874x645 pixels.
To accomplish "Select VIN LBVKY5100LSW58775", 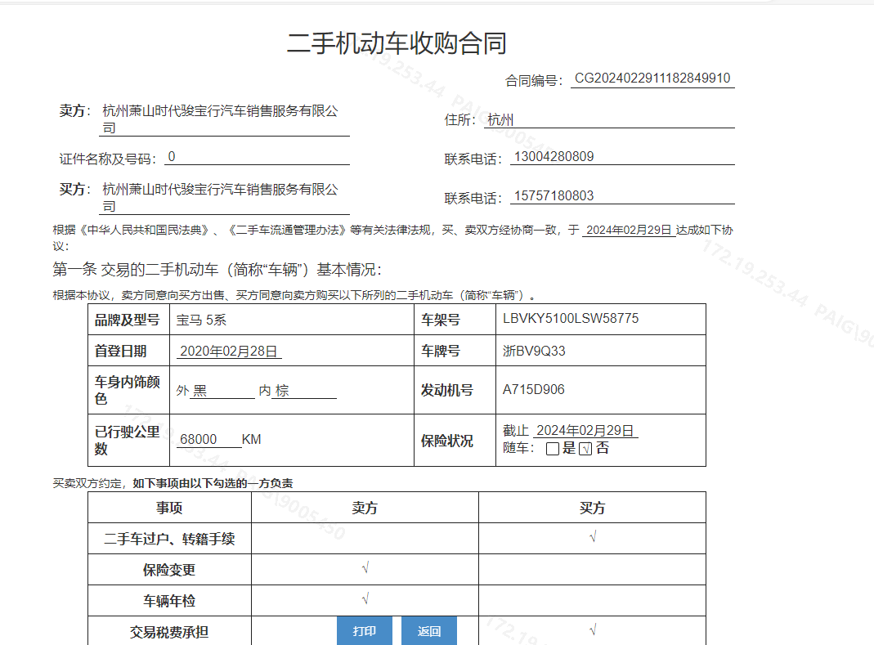I will point(571,318).
